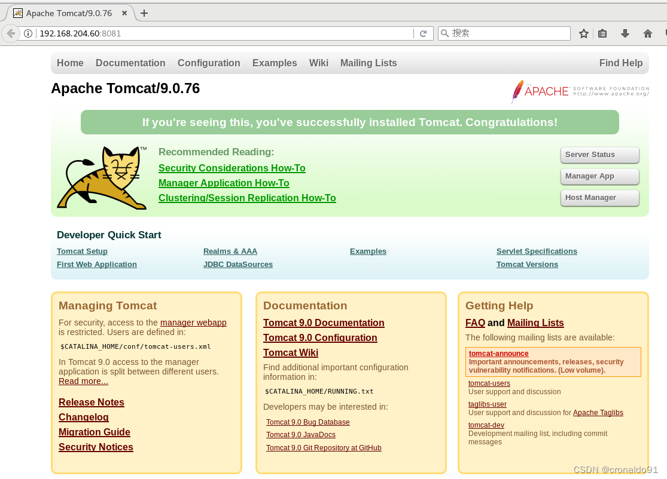The height and width of the screenshot is (479, 667).
Task: Click the search magnifier icon
Action: (x=444, y=33)
